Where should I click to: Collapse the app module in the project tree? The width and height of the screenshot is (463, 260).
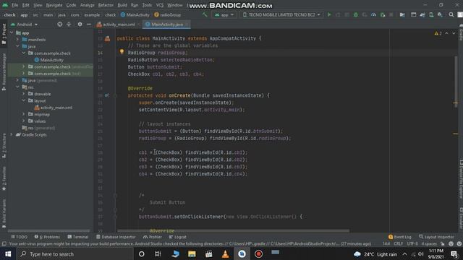12,33
